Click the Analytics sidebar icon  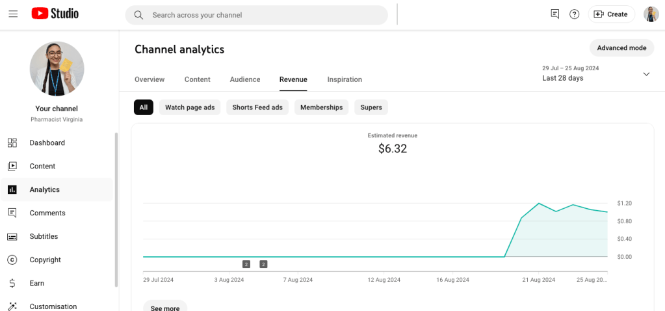pos(12,189)
